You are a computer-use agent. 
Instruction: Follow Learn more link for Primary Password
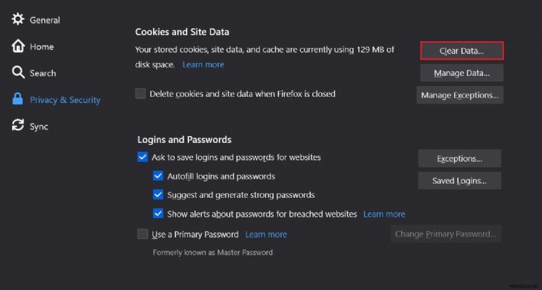(266, 234)
